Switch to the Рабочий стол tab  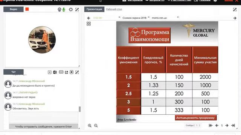114,9
